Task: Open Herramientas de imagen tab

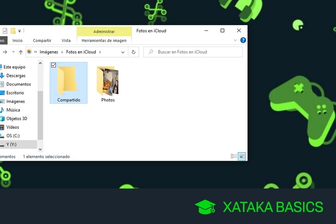Action: (104, 40)
